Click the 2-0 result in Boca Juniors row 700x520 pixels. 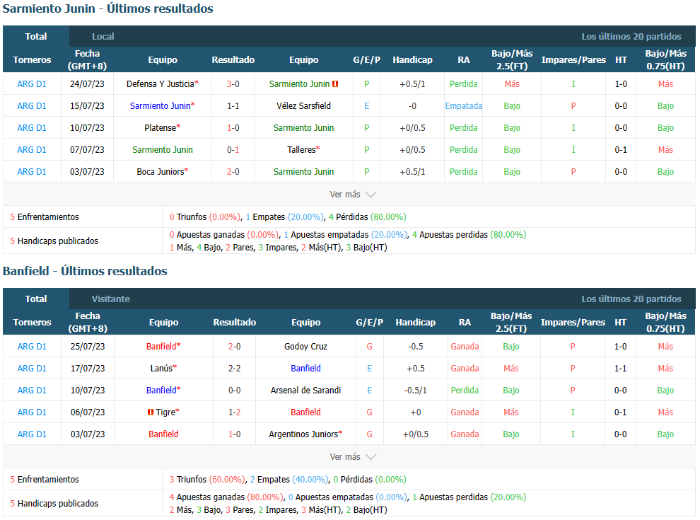click(x=233, y=171)
